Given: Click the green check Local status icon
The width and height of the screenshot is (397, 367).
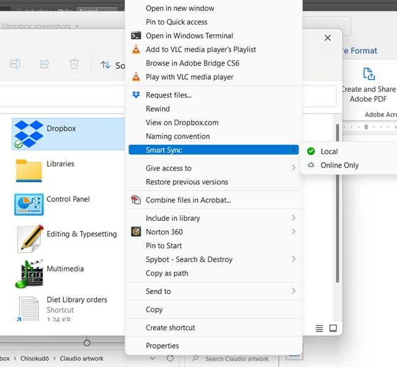Looking at the screenshot, I should click(311, 151).
